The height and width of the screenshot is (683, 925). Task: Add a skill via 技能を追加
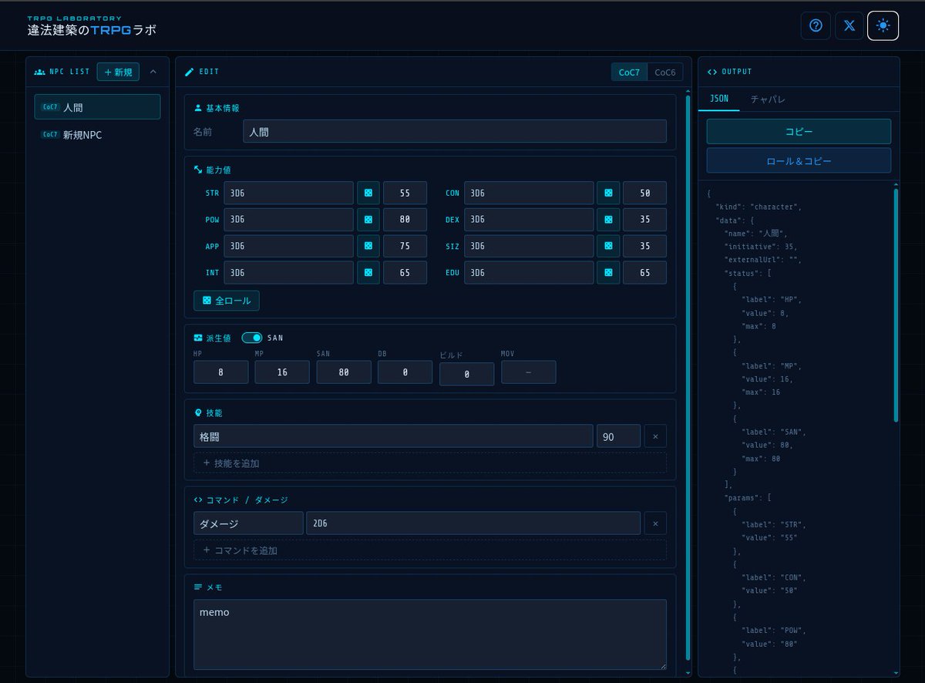429,463
